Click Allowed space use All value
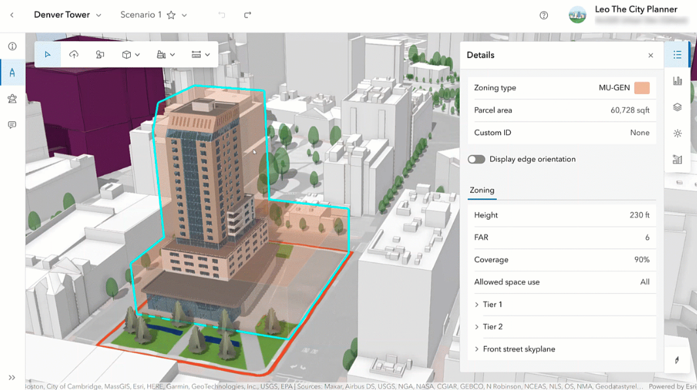 coord(645,282)
